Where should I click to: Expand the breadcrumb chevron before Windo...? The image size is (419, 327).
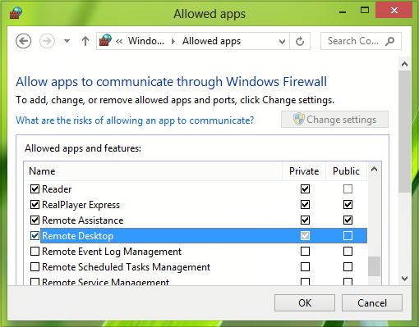(119, 41)
